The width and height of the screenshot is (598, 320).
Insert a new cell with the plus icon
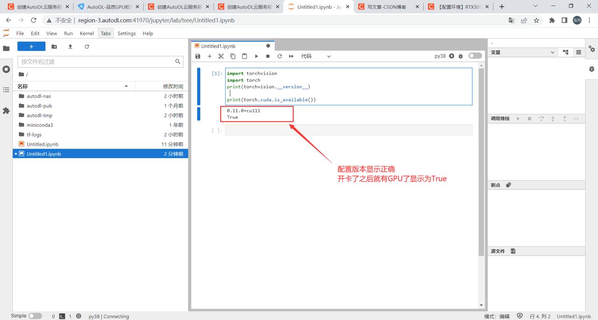[x=209, y=56]
